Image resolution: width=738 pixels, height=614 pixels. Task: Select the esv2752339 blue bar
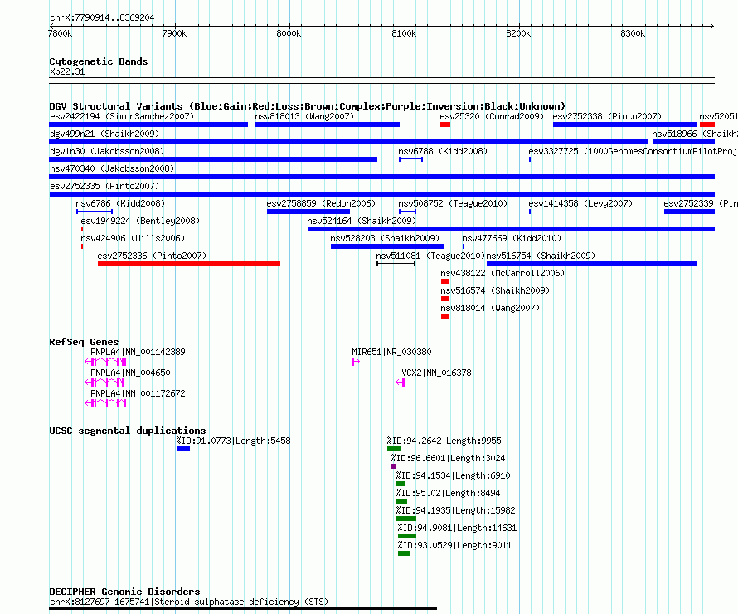(x=690, y=212)
